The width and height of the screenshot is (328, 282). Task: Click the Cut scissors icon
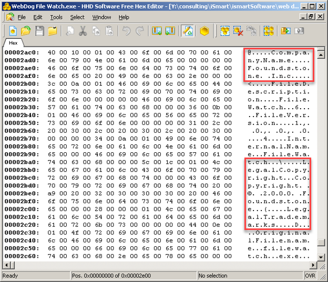pyautogui.click(x=83, y=32)
